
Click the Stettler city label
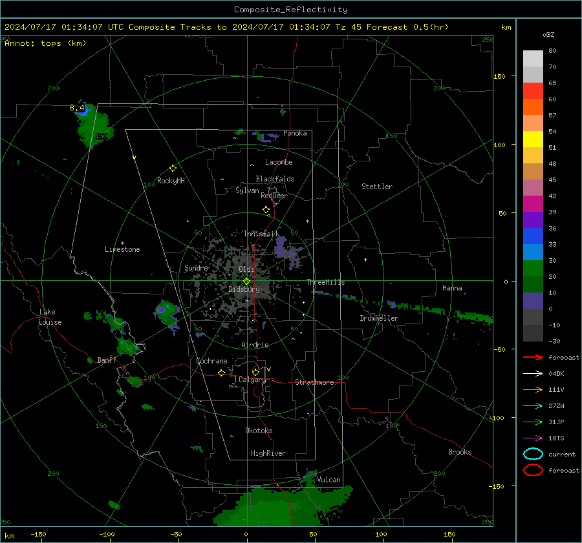pos(377,187)
